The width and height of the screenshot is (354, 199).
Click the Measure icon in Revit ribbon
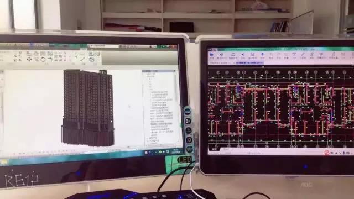82,60
